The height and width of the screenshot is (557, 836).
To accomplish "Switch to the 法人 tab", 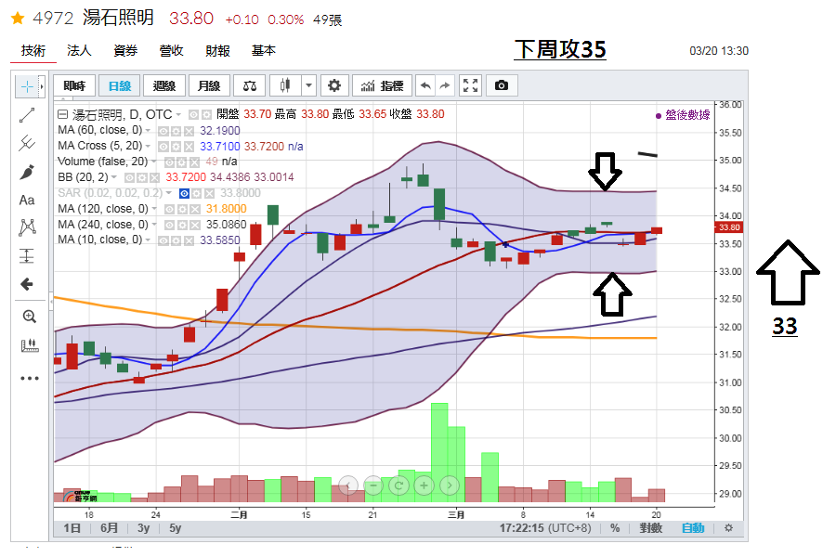I will tap(79, 51).
